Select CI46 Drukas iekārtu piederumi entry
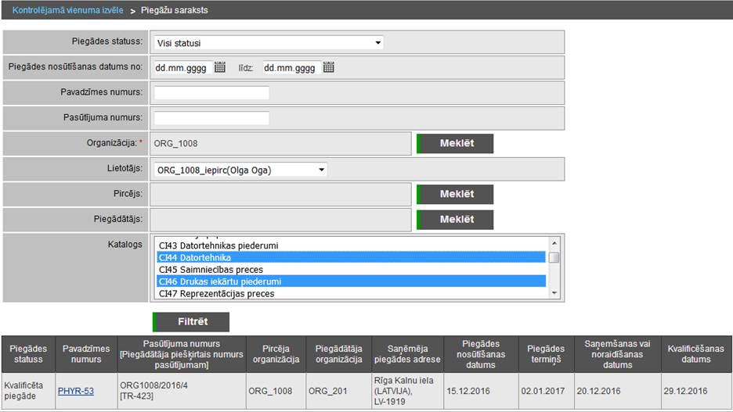This screenshot has width=733, height=412. click(219, 281)
